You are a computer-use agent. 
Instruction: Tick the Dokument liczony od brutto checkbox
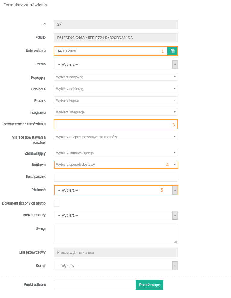(56, 203)
